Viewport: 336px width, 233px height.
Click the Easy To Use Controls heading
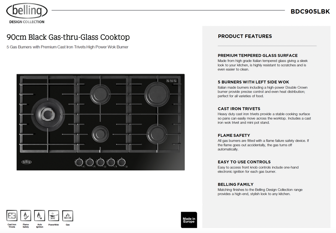tap(244, 162)
